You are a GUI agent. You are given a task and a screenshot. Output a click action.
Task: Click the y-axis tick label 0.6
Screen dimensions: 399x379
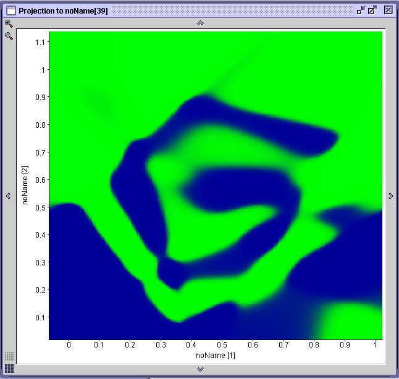coord(40,180)
